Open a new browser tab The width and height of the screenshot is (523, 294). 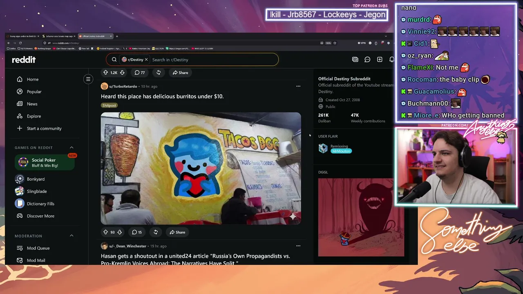click(117, 36)
